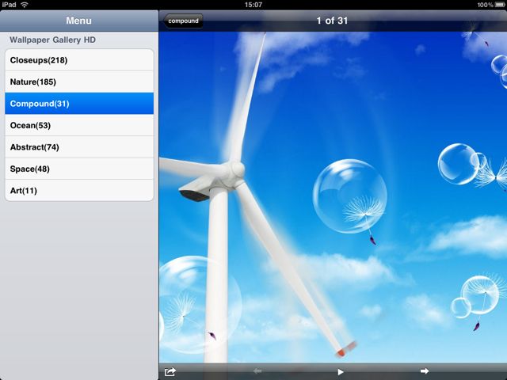Open the Nature(185) category

coord(79,82)
